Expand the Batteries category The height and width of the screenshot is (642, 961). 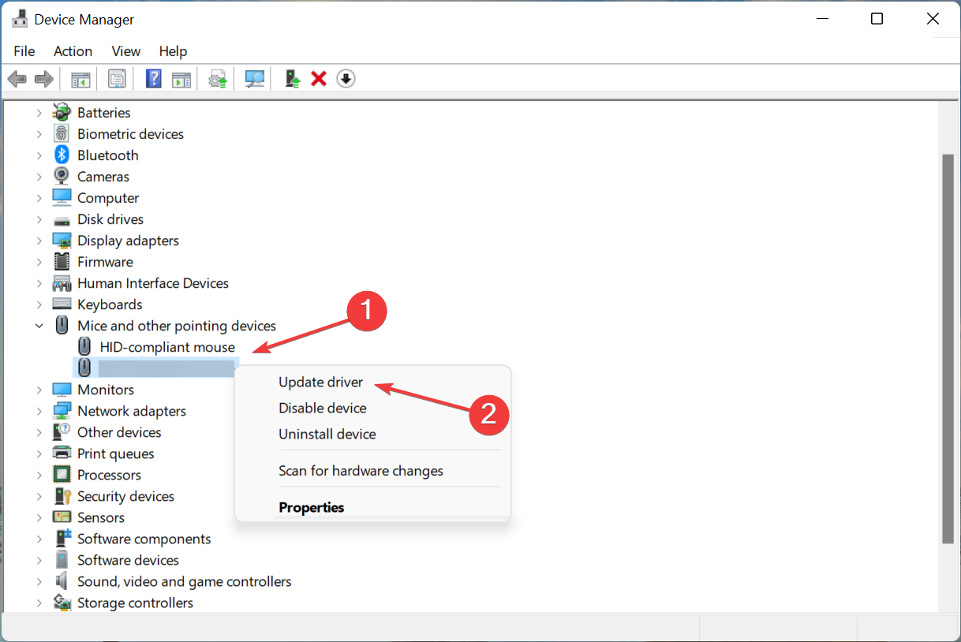click(39, 113)
